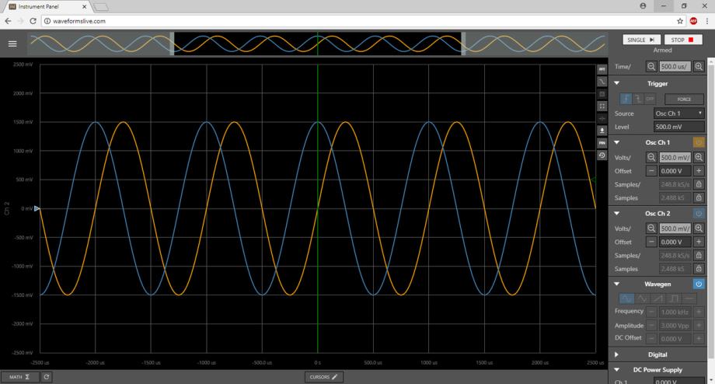Zoom in Osc Ch 1 Volts scale
The height and width of the screenshot is (384, 715).
(699, 157)
